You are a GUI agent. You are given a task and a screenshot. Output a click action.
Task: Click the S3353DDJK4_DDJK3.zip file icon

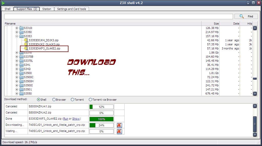pos(26,40)
